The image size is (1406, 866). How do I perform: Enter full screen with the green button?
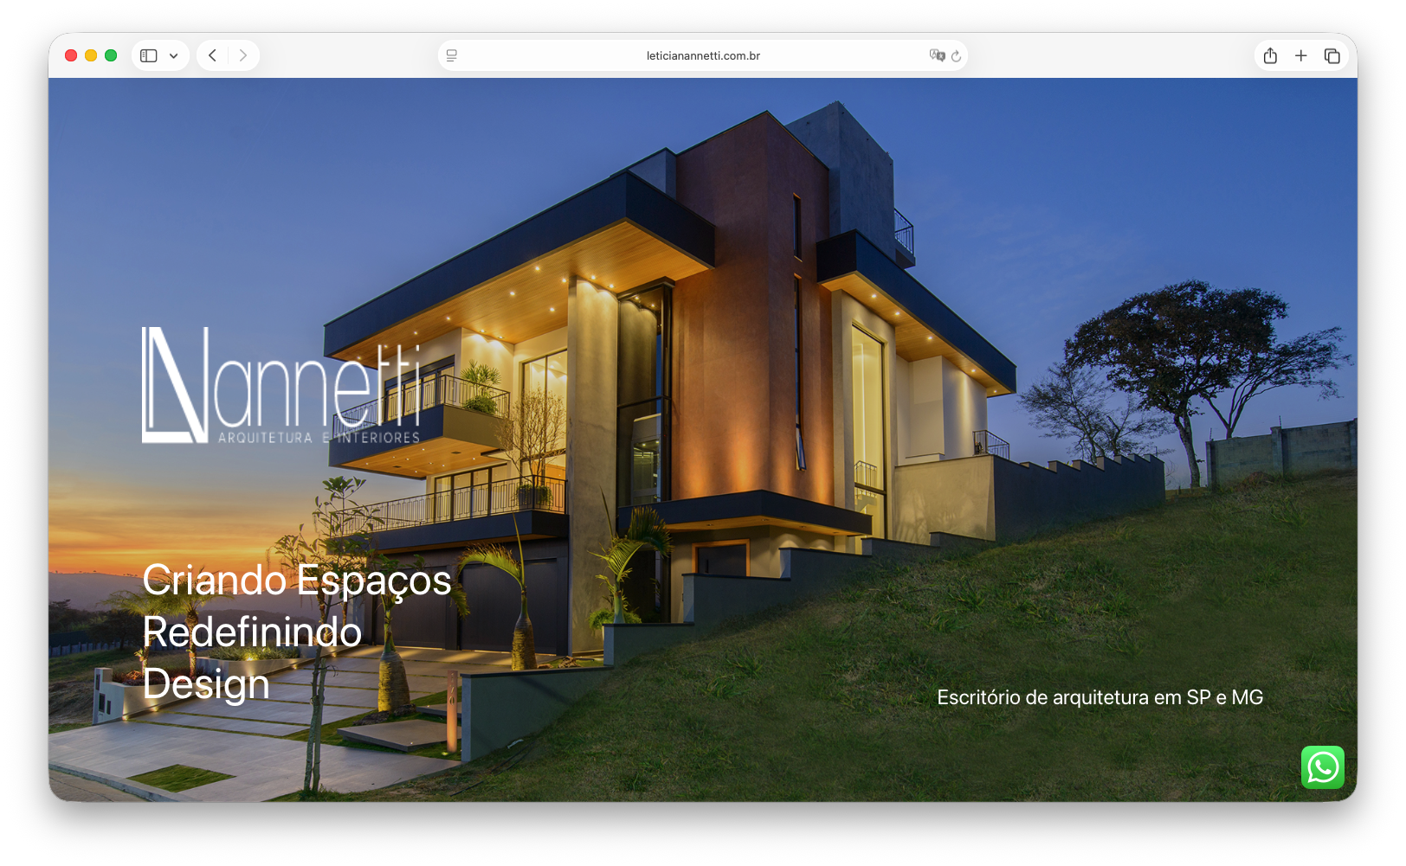[x=111, y=55]
